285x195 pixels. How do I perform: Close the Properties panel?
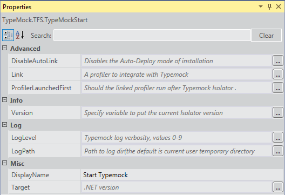point(279,6)
